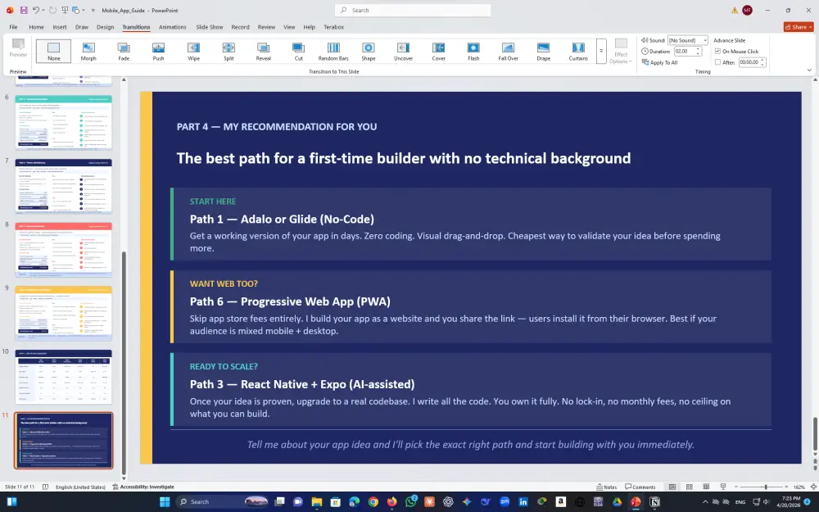Apply the Split transition
This screenshot has width=819, height=512.
[x=229, y=51]
